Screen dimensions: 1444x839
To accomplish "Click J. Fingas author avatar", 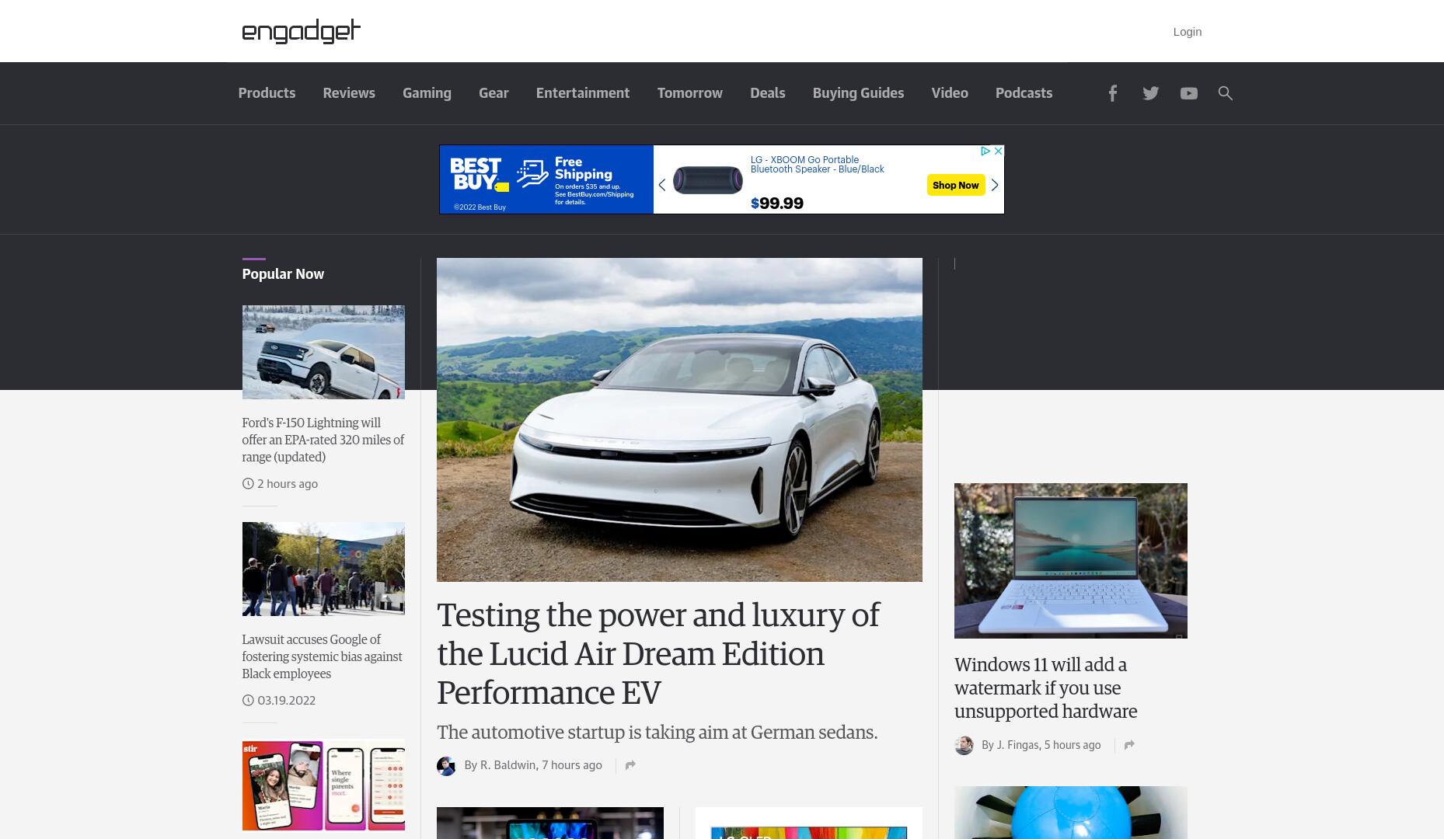I will click(x=964, y=746).
